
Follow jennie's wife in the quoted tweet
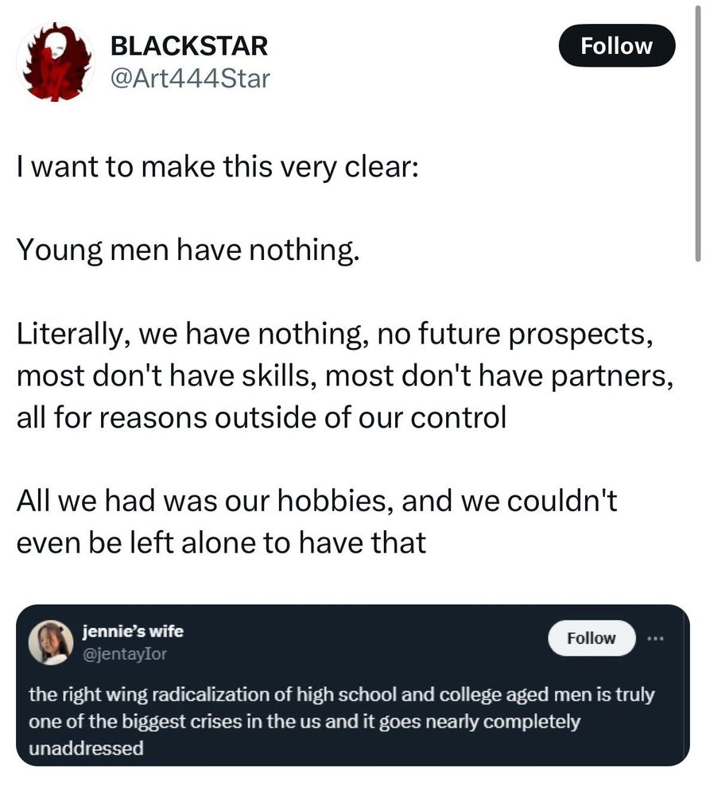click(592, 638)
